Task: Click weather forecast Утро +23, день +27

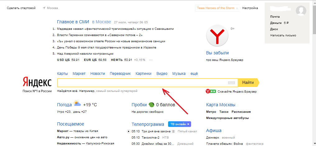Action: pyautogui.click(x=72, y=112)
